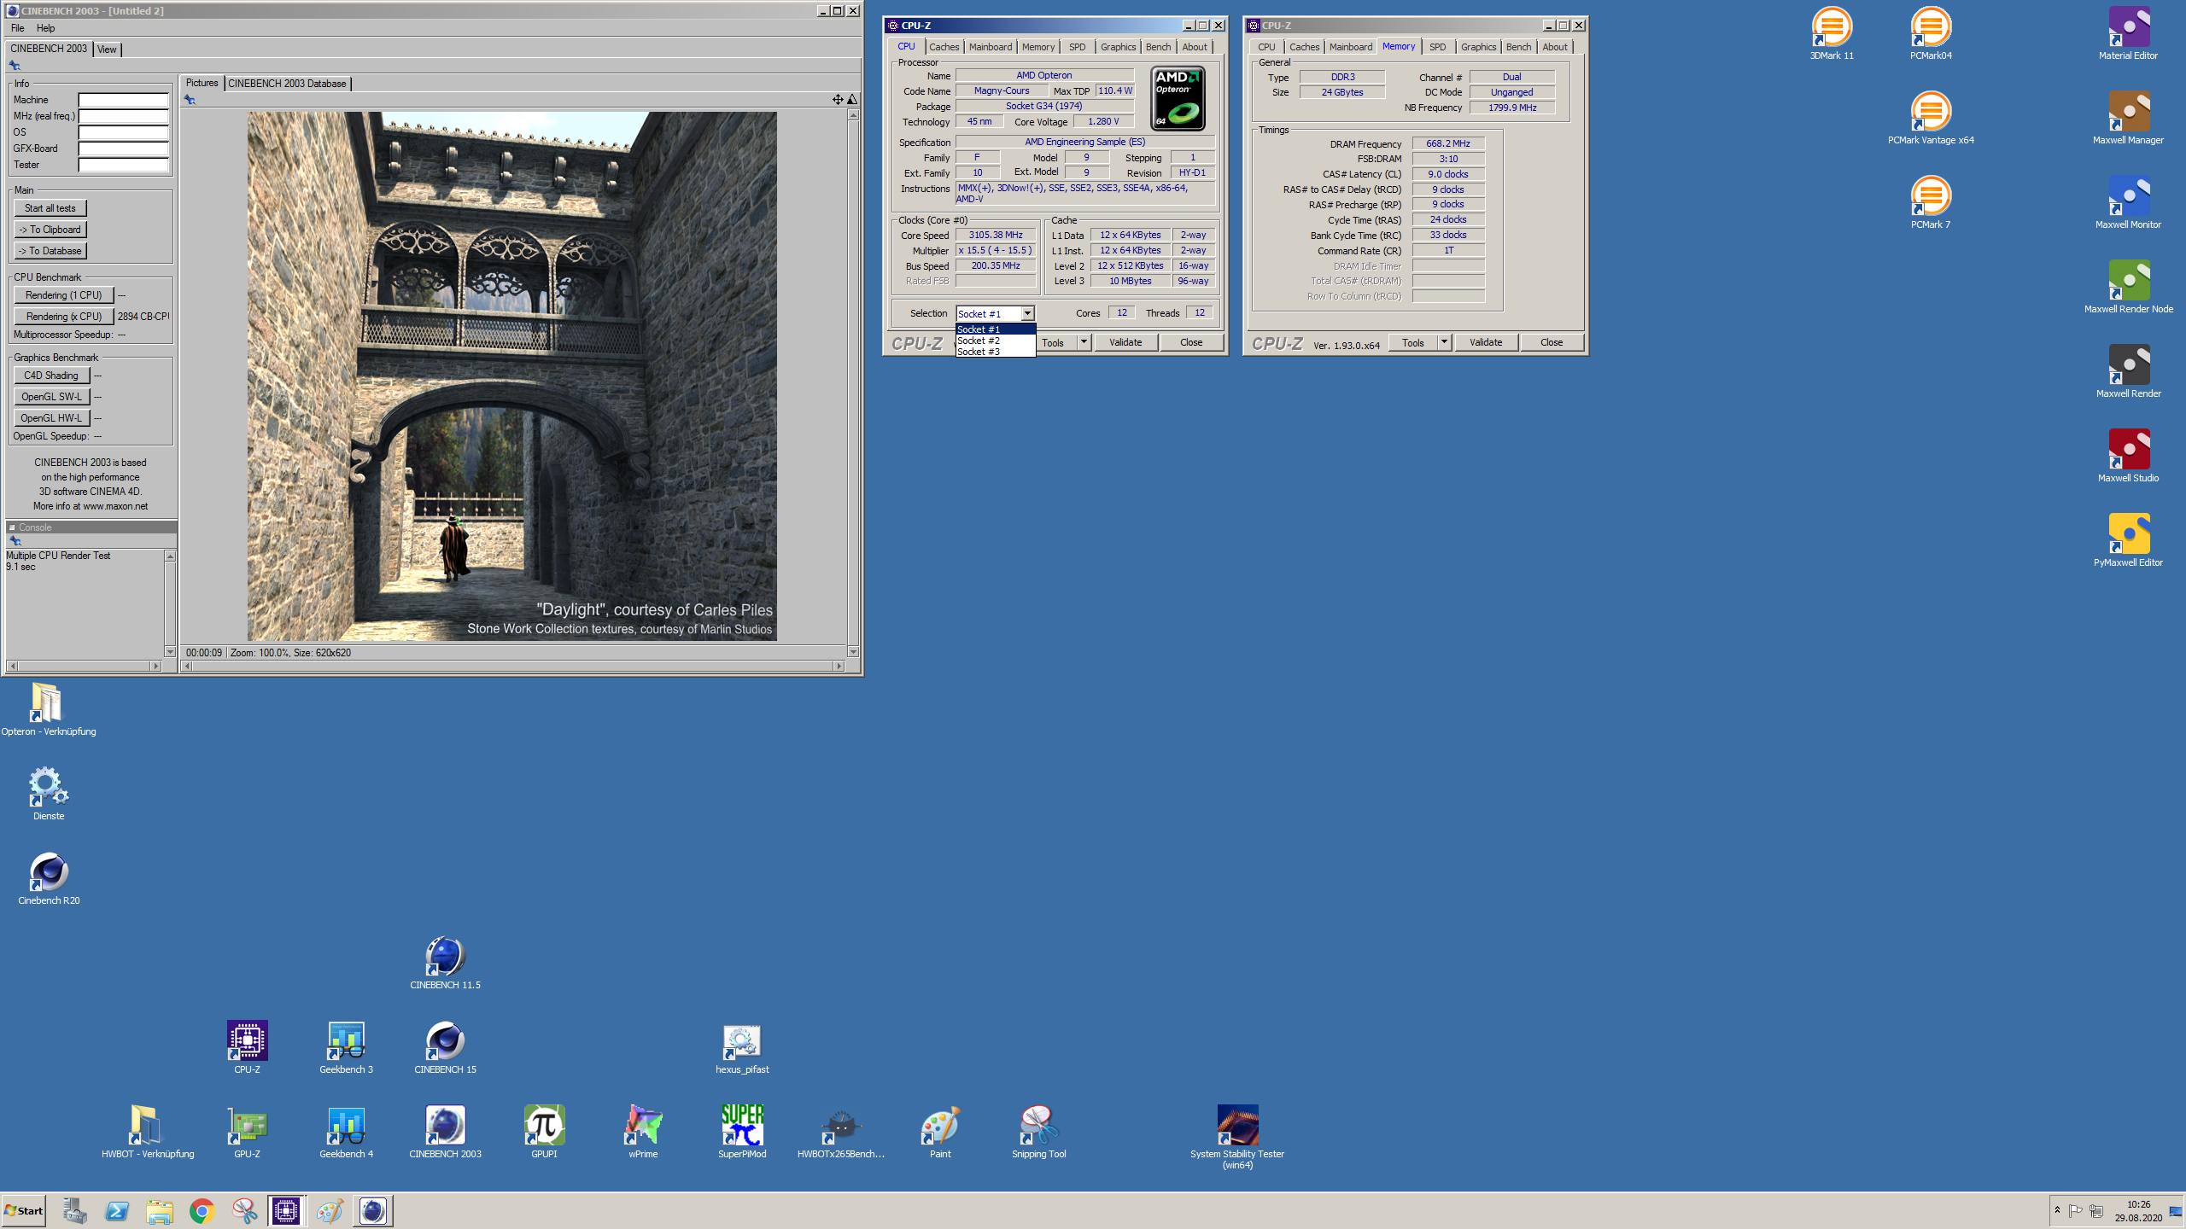The width and height of the screenshot is (2186, 1229).
Task: Open the Opteron - Verknüpfung folder
Action: tap(48, 710)
